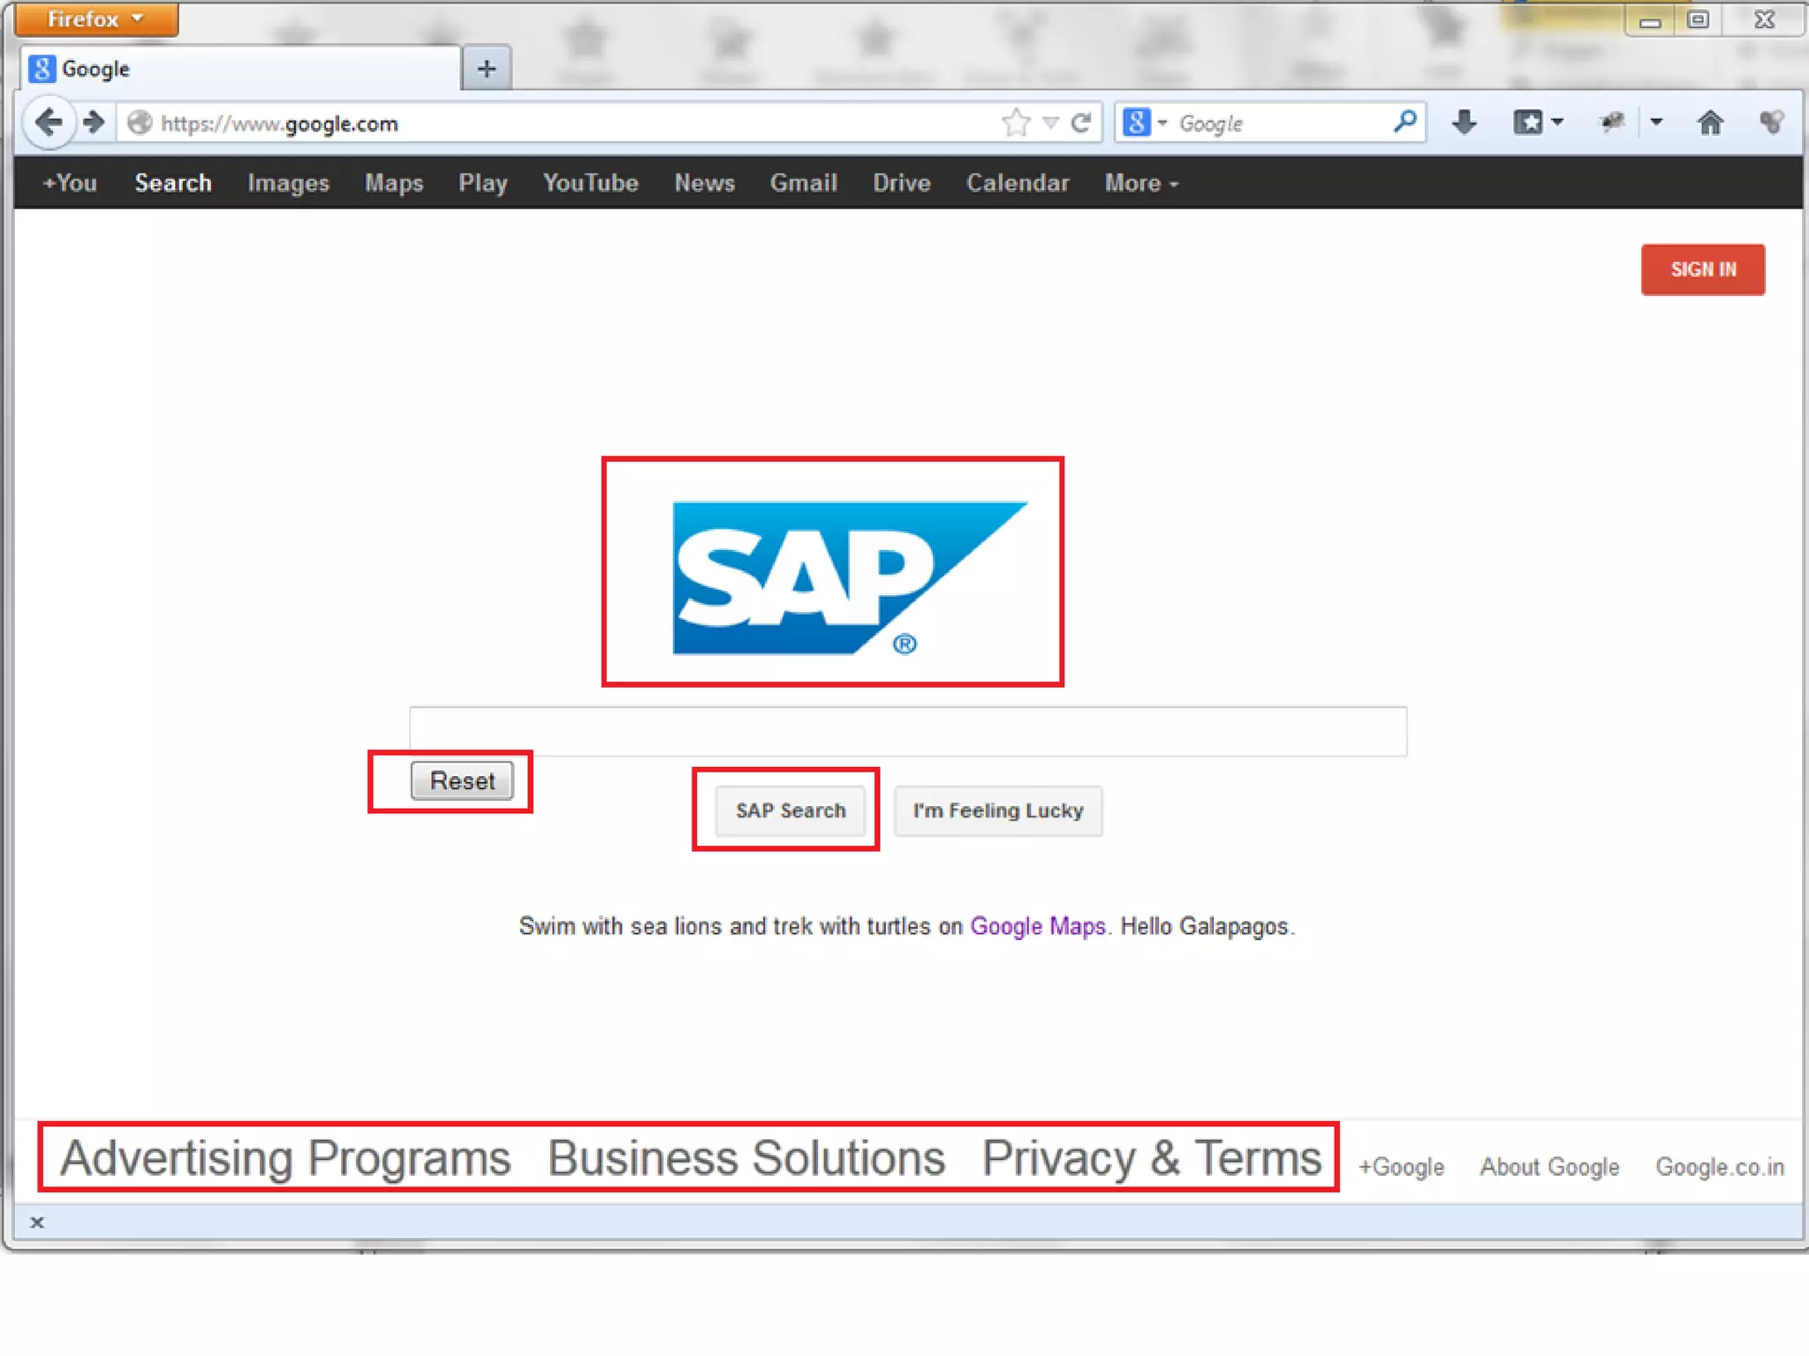
Task: Open the Downloads arrow icon
Action: tap(1464, 122)
